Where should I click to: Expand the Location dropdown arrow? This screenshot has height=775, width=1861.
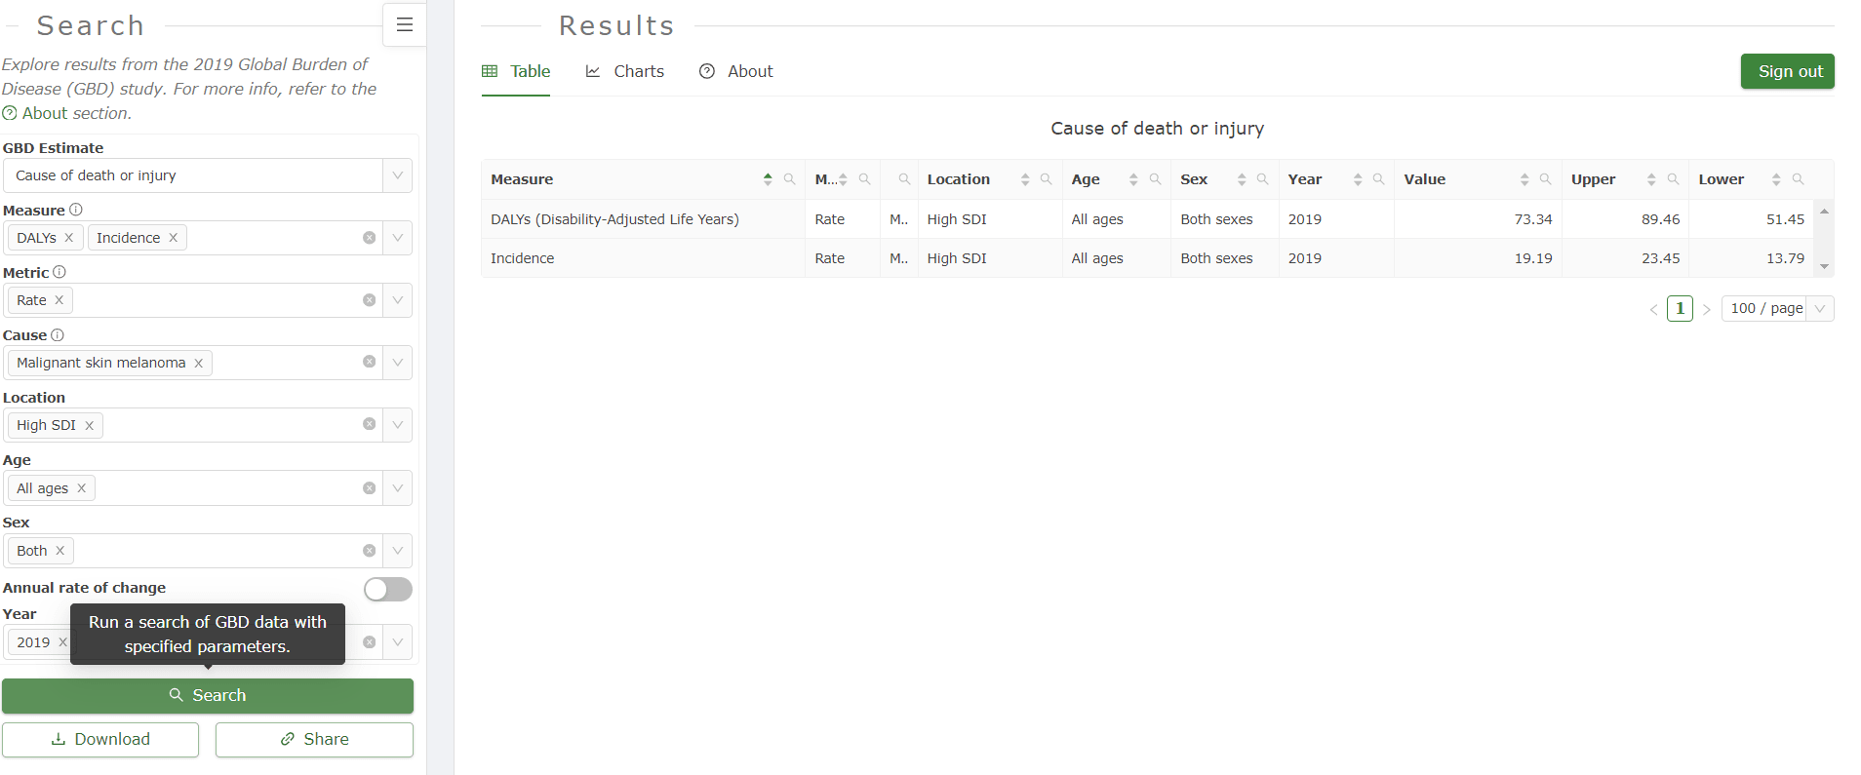click(x=397, y=425)
